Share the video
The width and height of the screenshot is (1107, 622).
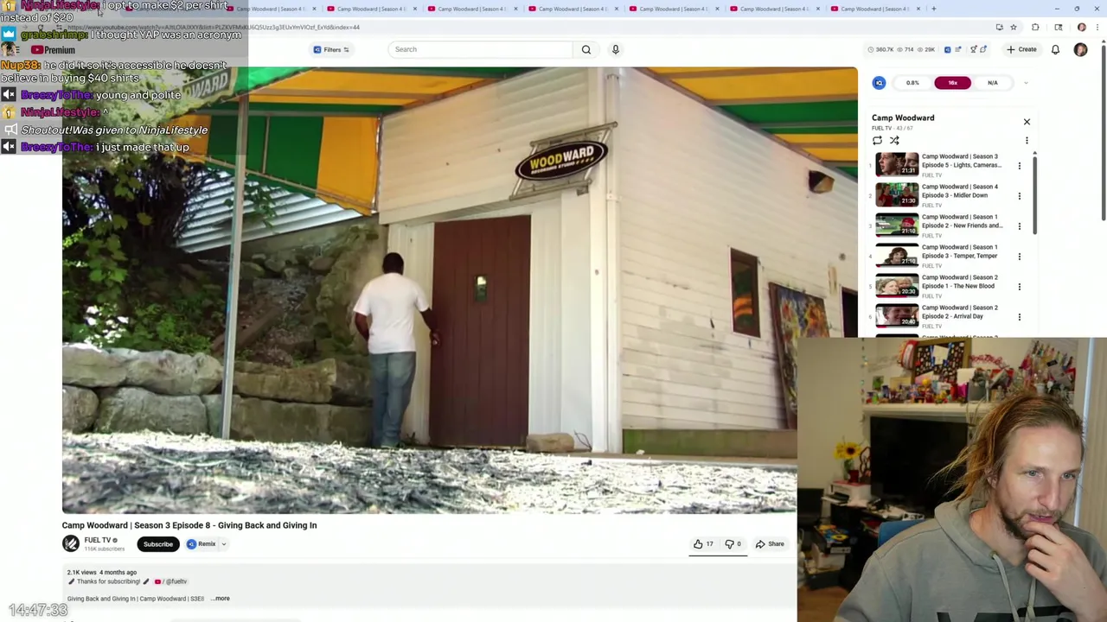770,544
